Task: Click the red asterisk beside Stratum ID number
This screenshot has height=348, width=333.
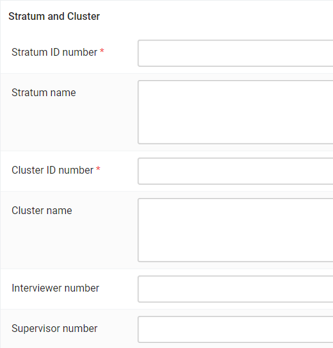Action: (x=102, y=51)
